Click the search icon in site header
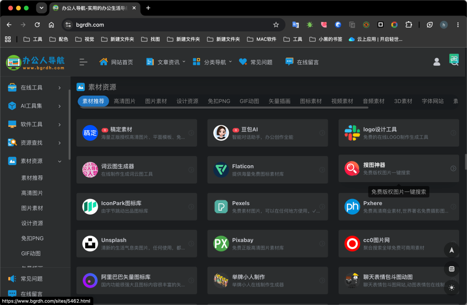Screen dimensions: 467x305 454,62
